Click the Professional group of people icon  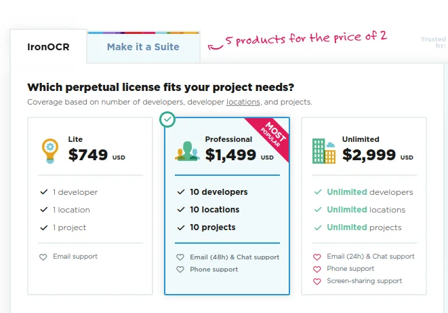coord(186,151)
